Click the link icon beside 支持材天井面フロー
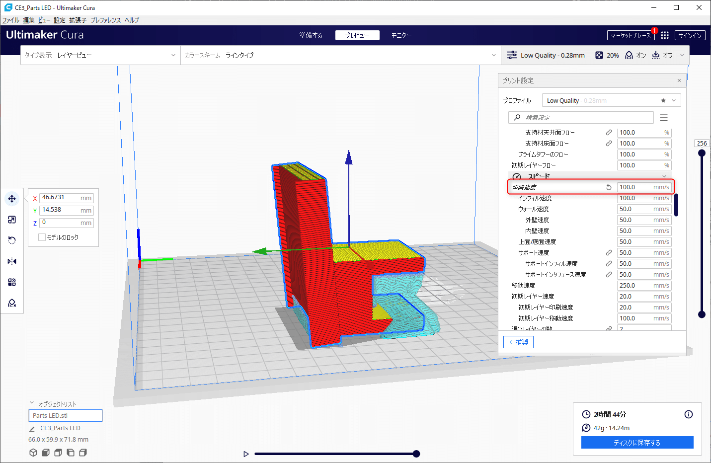The width and height of the screenshot is (711, 463). (x=609, y=133)
